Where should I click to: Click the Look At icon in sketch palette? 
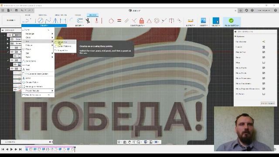tap(264, 47)
